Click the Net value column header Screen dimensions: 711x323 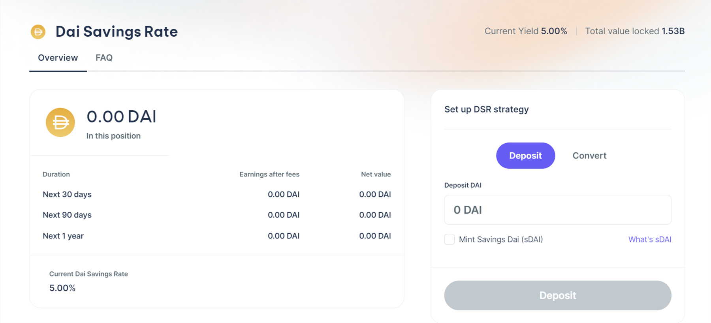point(375,174)
